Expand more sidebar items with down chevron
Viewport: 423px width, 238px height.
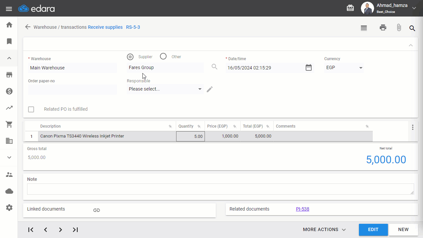(9, 157)
